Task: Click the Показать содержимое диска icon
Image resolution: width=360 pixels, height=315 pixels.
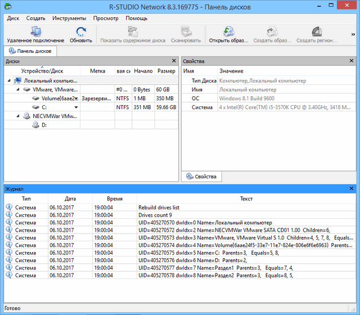Action: coord(133,32)
